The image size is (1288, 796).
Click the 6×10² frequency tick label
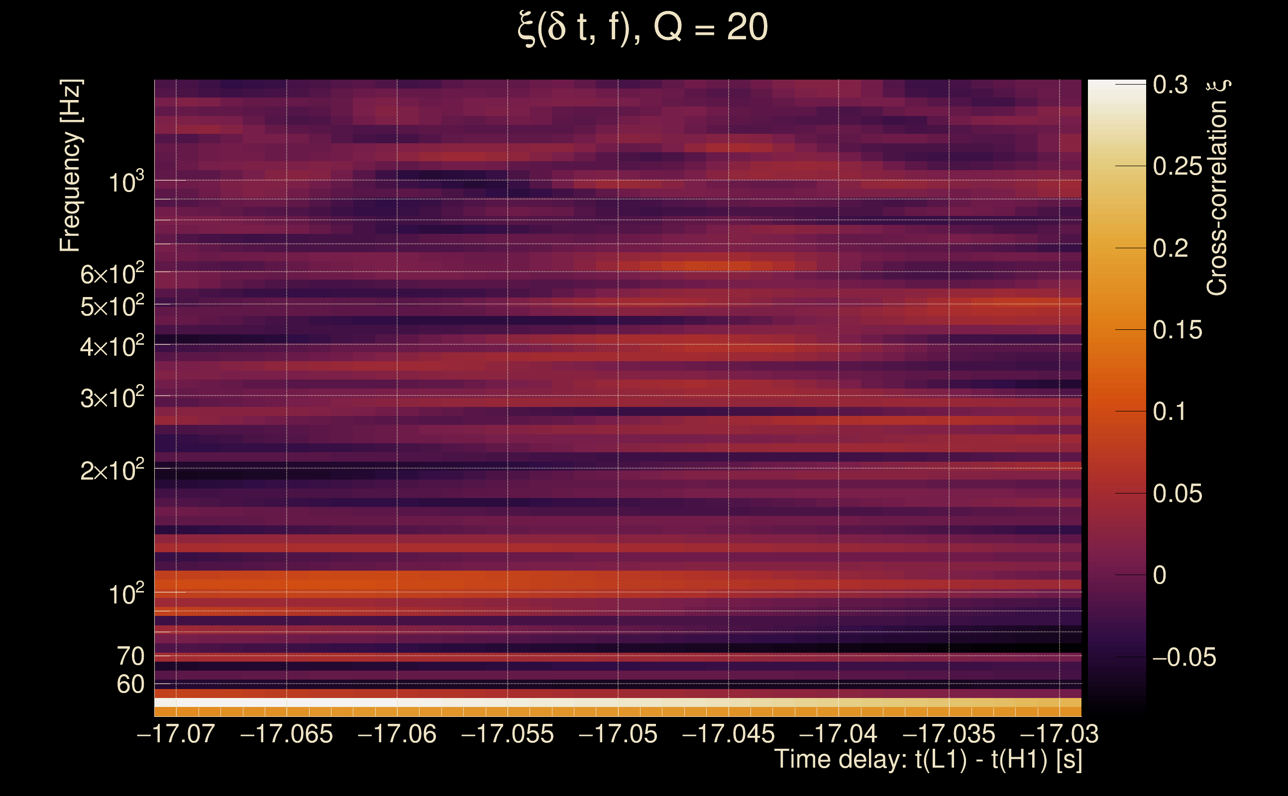[111, 274]
